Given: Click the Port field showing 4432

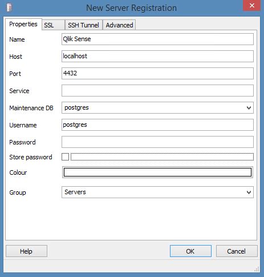Looking at the screenshot, I should [157, 73].
